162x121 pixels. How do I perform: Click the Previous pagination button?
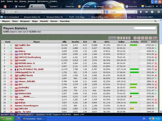[x=112, y=38]
